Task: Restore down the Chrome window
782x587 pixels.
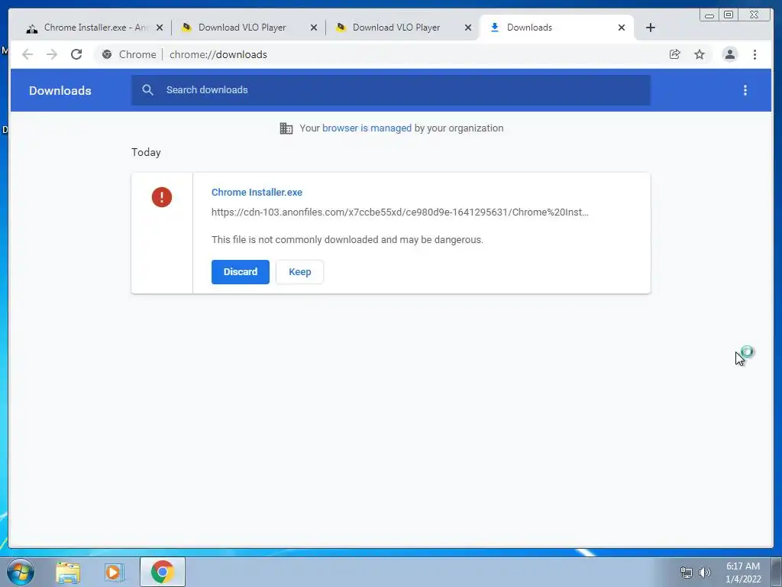Action: 728,15
